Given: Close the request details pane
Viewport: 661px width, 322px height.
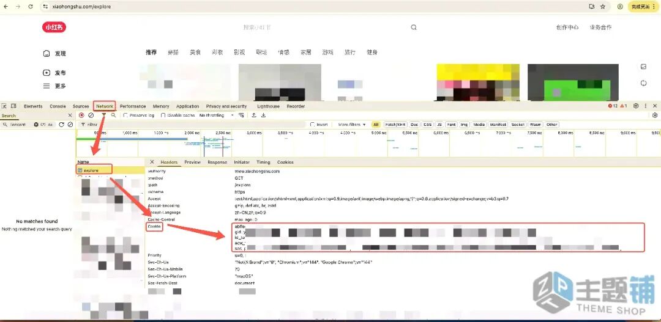Looking at the screenshot, I should pos(152,162).
